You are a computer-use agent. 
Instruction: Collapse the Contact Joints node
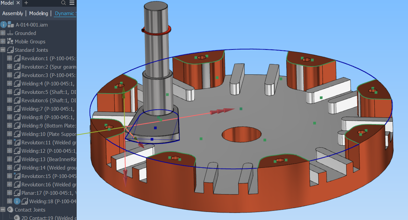pos(3,210)
